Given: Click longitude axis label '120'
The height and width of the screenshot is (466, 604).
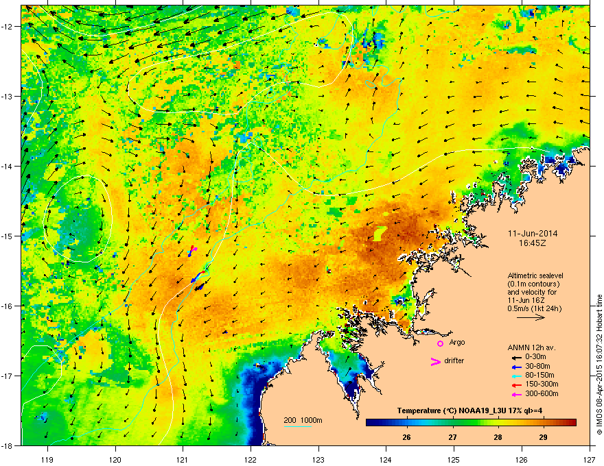Looking at the screenshot, I should [x=115, y=459].
